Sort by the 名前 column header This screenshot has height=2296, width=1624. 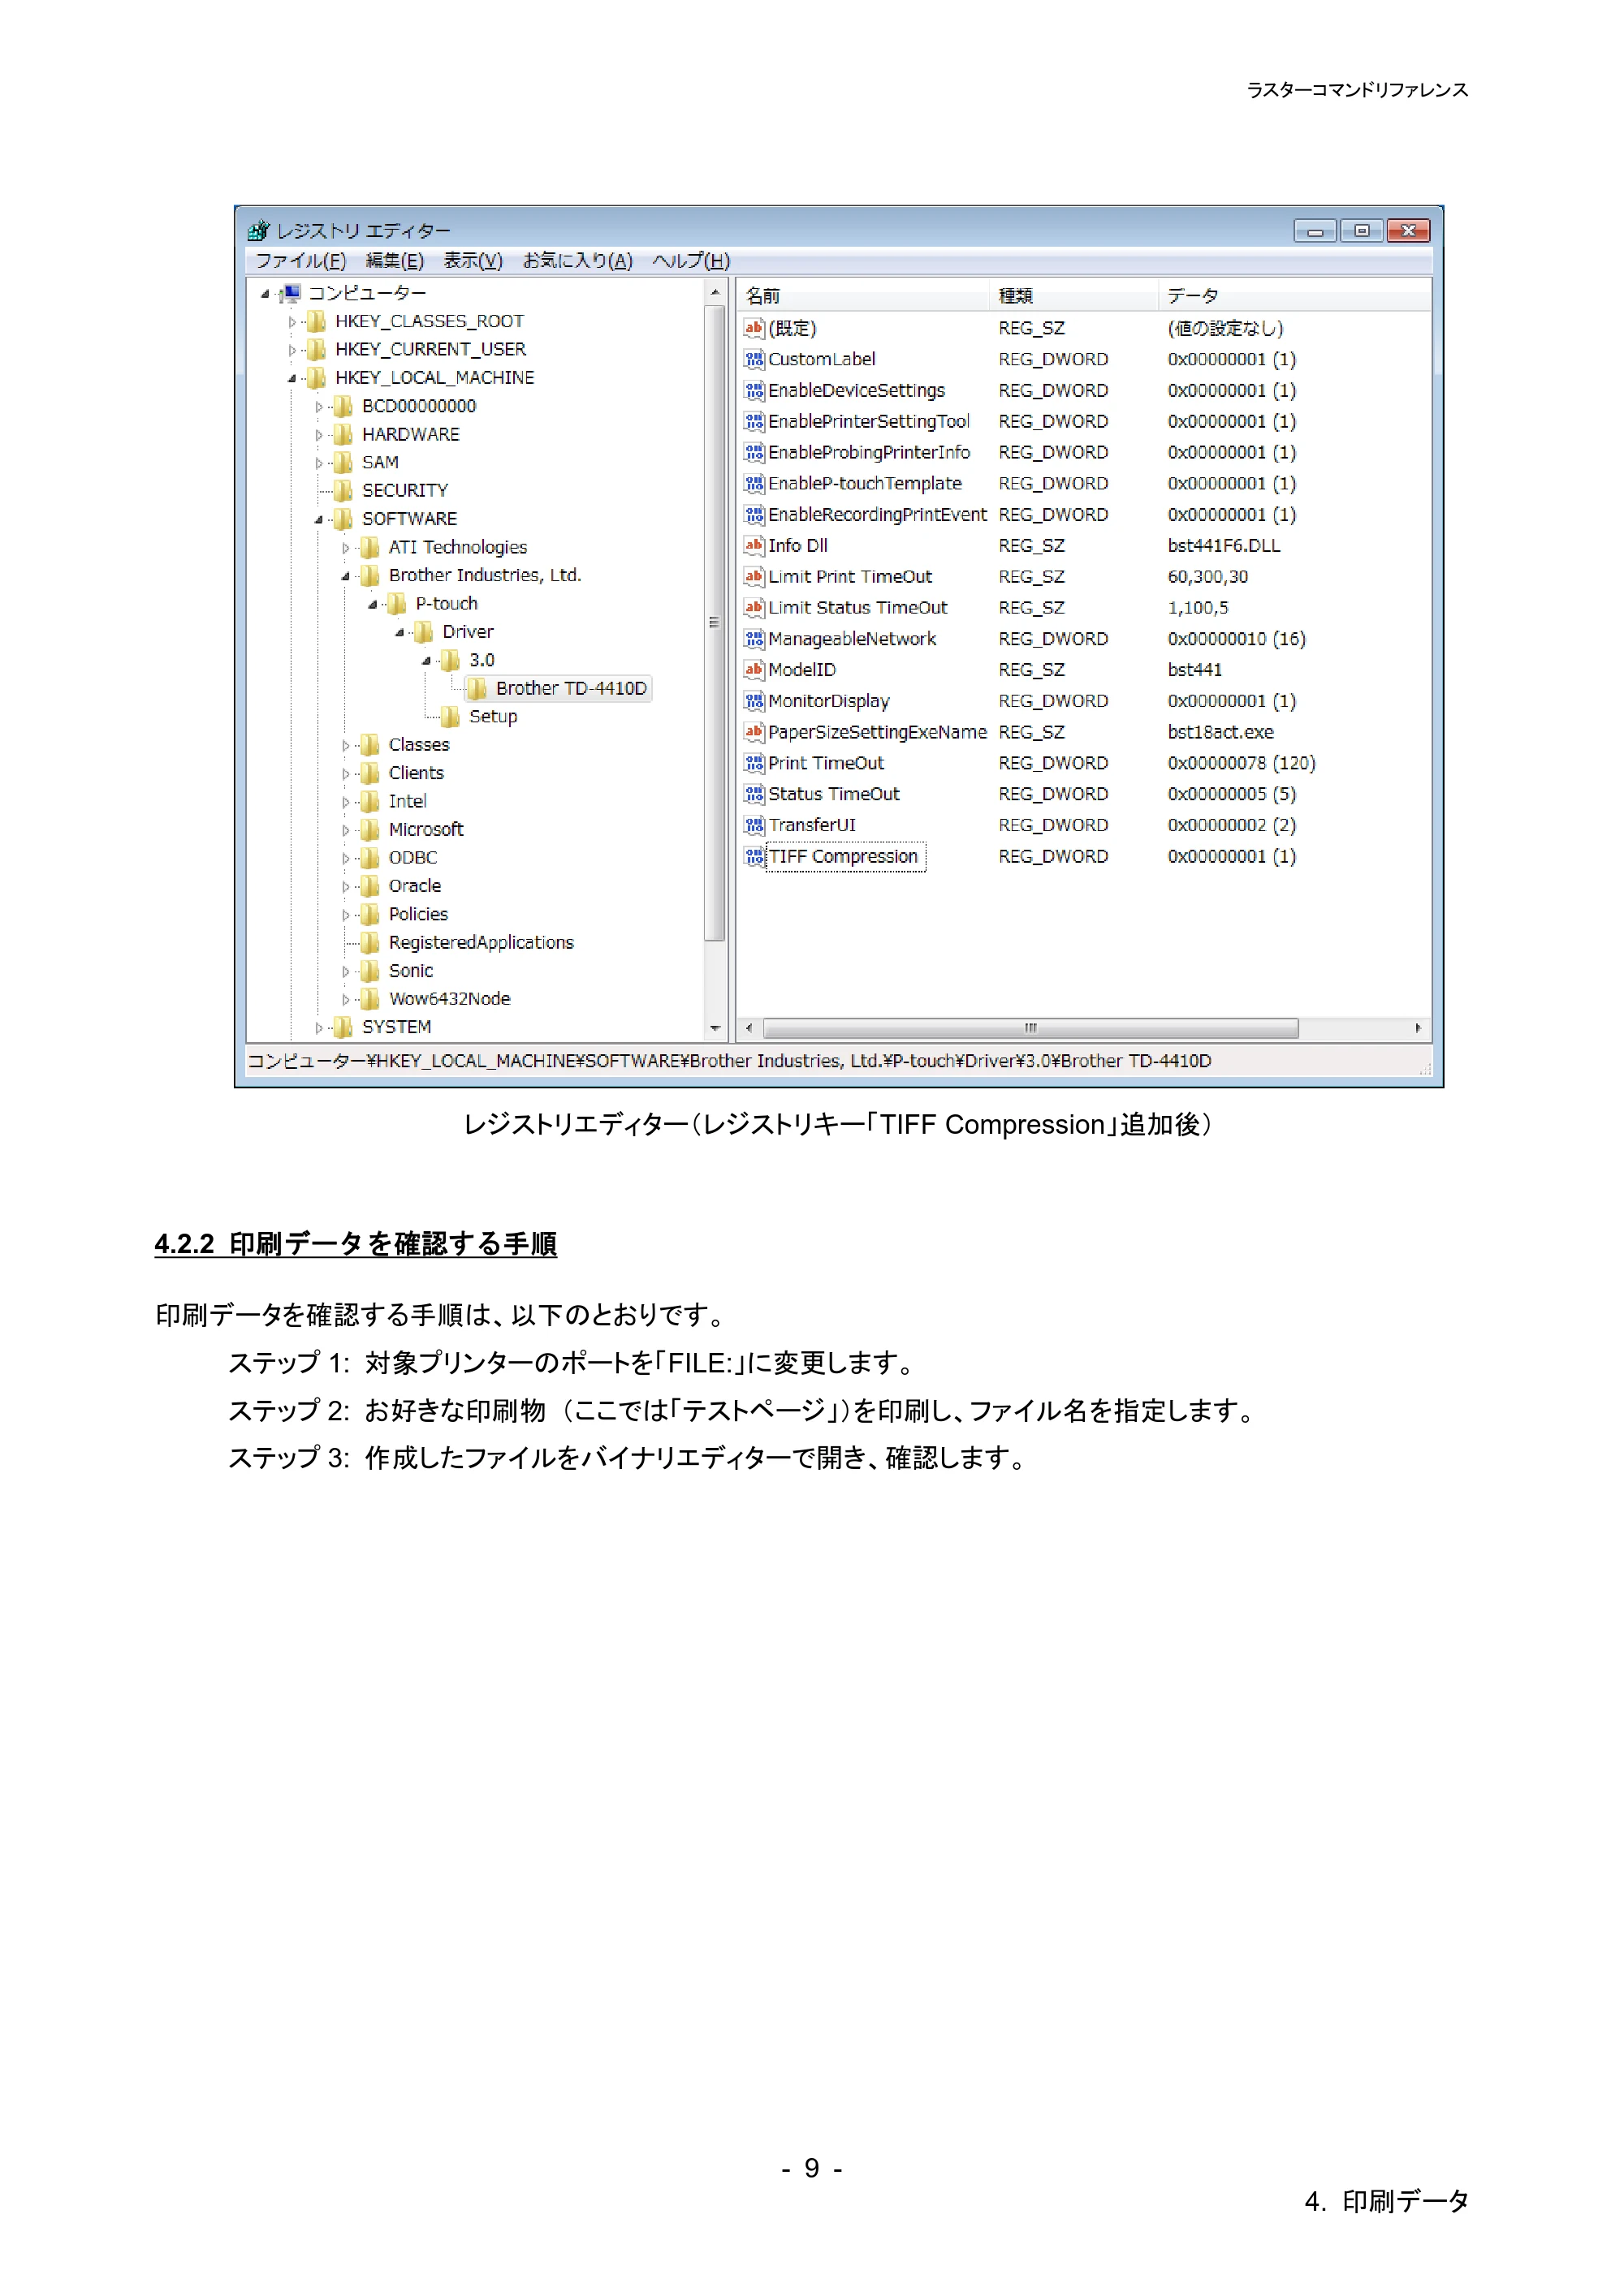(x=865, y=295)
